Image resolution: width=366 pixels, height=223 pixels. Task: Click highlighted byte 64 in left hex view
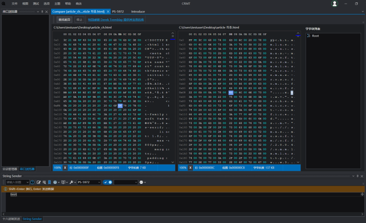pyautogui.click(x=120, y=106)
